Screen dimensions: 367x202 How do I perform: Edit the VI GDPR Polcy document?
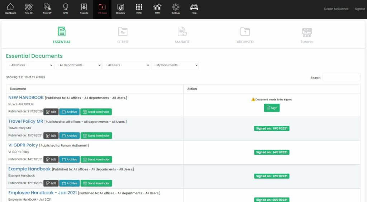coord(51,159)
